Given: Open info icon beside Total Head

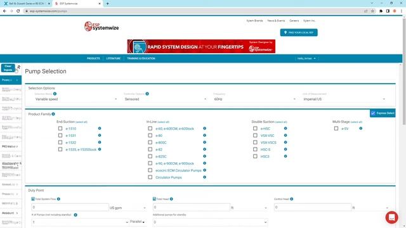Looking at the screenshot, I should tap(171, 199).
